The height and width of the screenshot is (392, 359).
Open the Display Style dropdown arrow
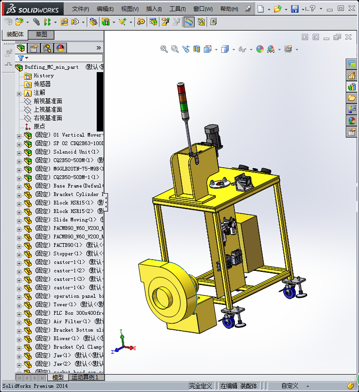pos(234,50)
